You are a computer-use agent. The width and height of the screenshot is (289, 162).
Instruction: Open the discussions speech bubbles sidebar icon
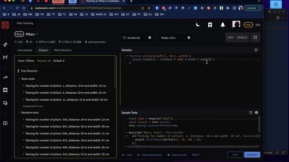coord(5,103)
